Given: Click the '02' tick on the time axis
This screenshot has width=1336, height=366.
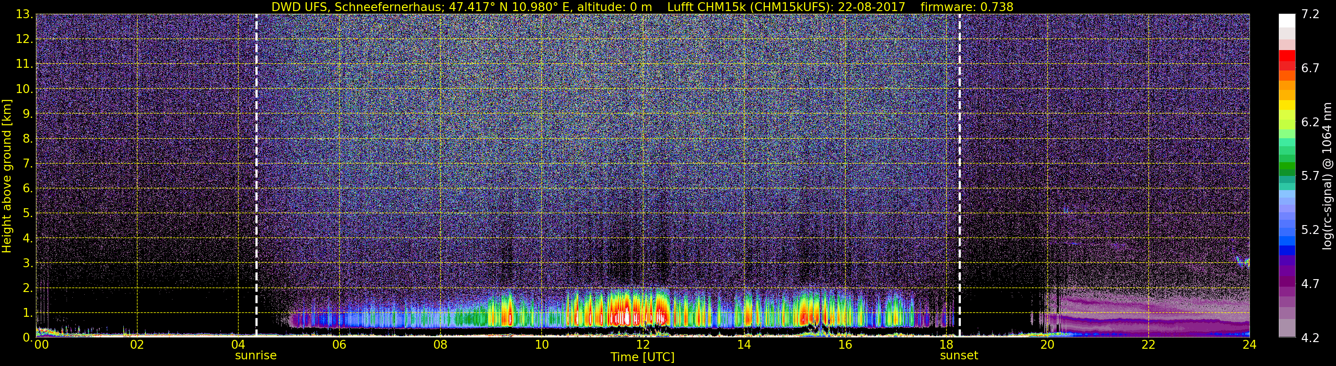Looking at the screenshot, I should [137, 345].
